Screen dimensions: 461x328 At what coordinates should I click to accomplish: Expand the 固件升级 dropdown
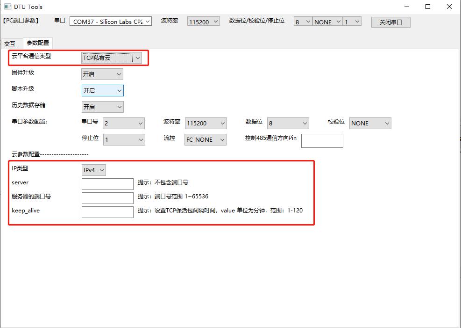[102, 74]
